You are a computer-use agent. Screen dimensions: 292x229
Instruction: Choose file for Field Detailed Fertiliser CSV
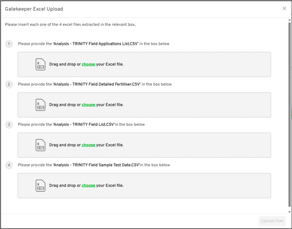[88, 105]
